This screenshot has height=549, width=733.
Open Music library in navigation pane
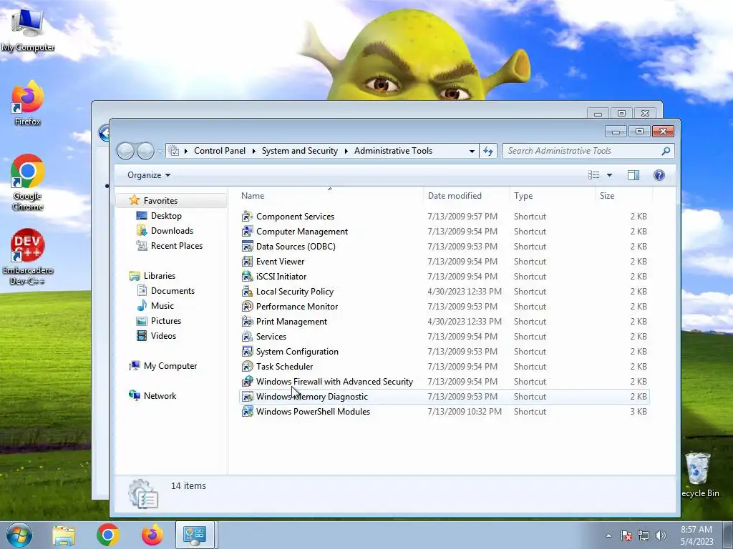tap(162, 306)
